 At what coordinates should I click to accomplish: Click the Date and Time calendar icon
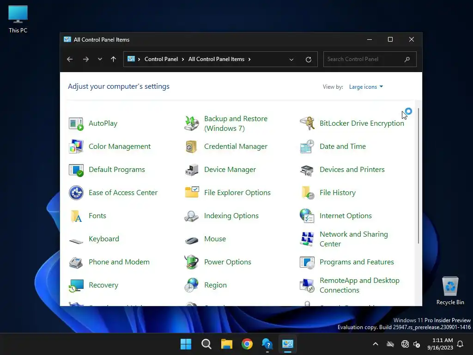pyautogui.click(x=307, y=147)
